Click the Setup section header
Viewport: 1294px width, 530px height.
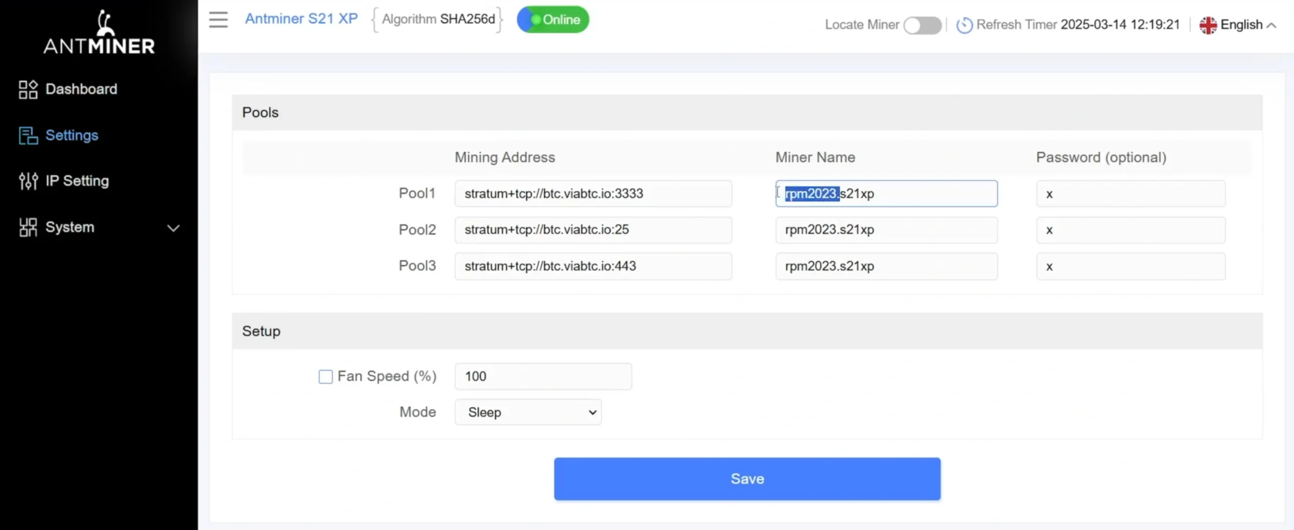coord(747,331)
